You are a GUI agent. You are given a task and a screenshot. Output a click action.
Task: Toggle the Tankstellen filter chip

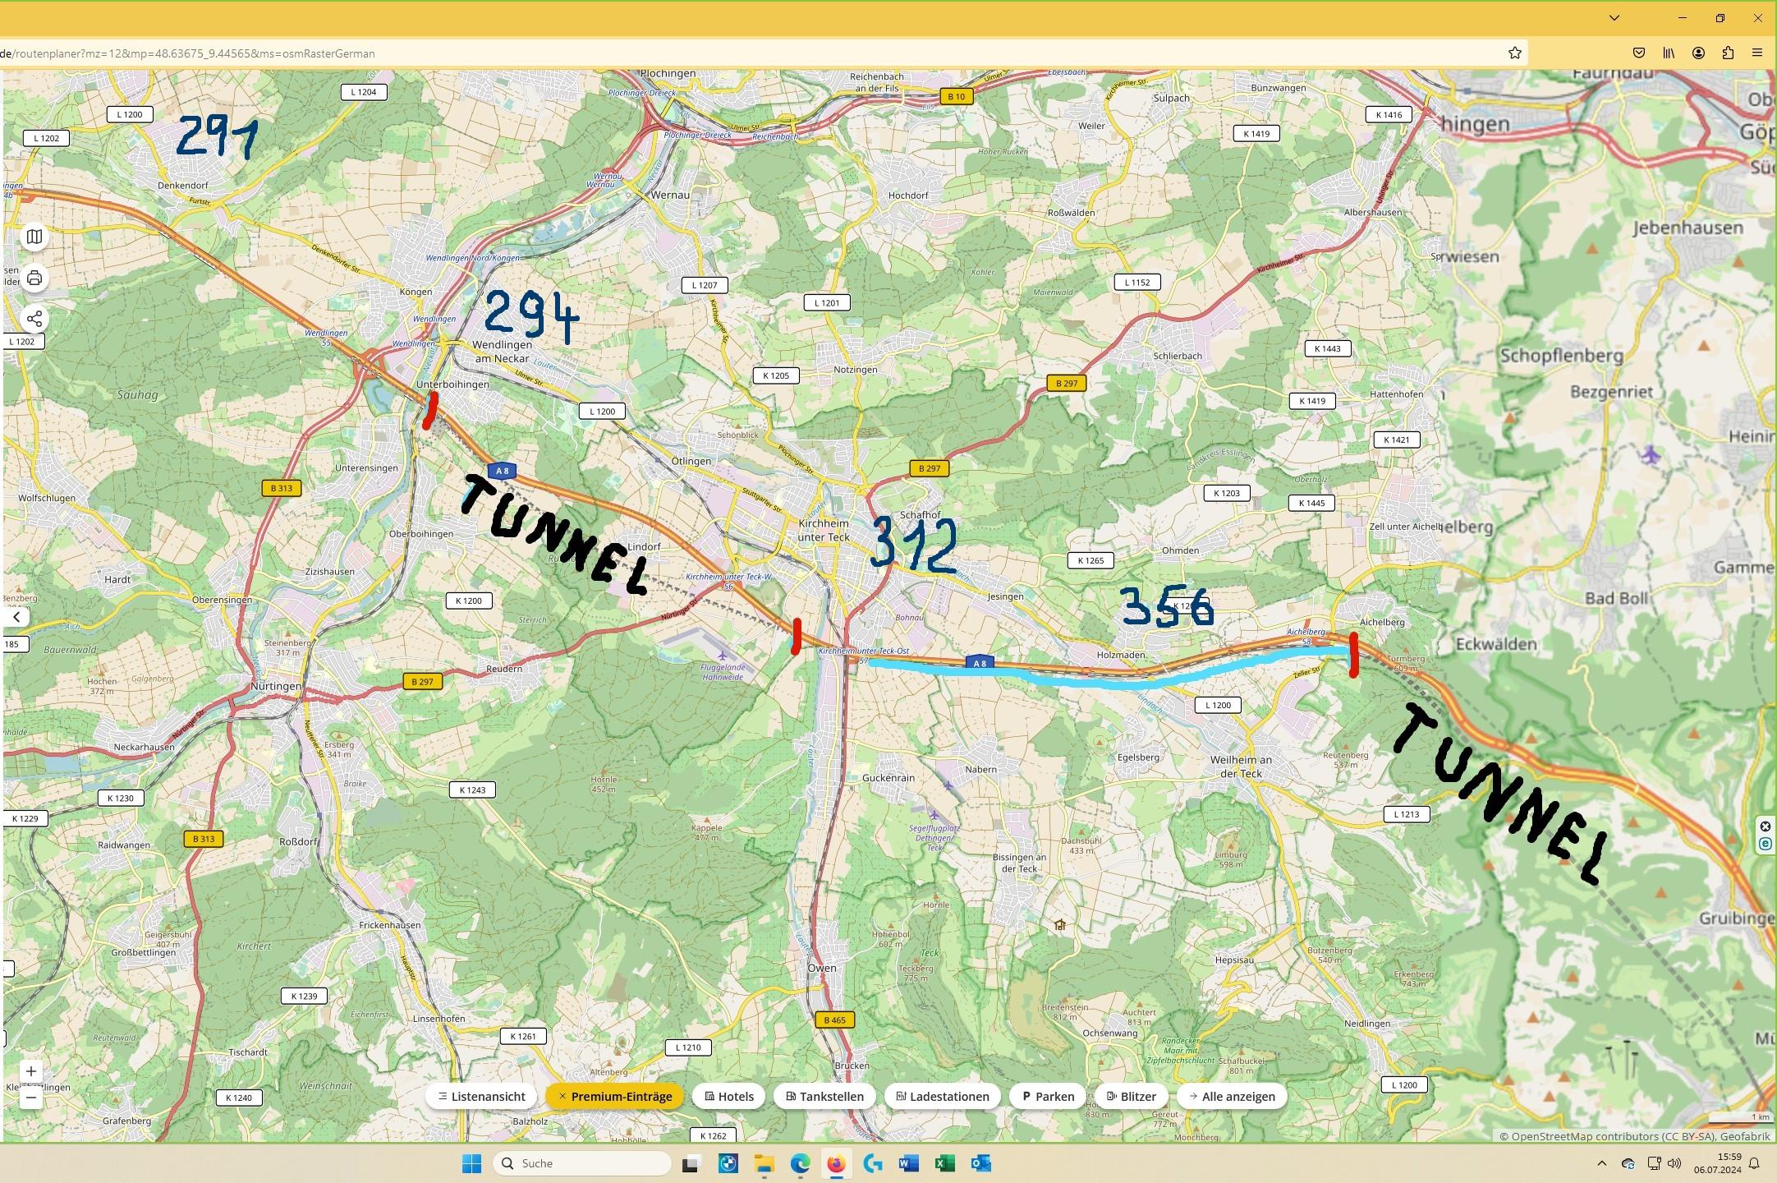pyautogui.click(x=824, y=1096)
